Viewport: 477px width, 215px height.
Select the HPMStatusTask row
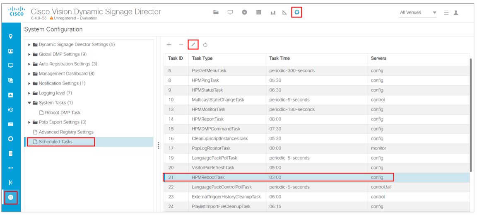pos(316,90)
